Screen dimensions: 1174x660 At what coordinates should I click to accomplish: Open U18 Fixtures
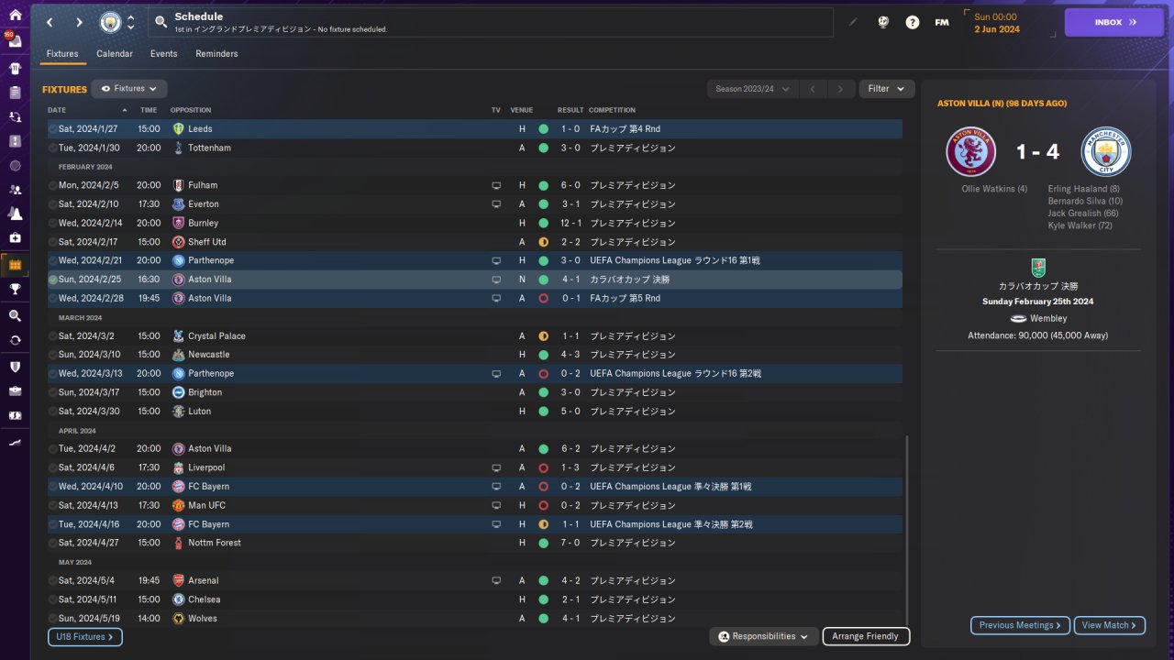pos(85,636)
